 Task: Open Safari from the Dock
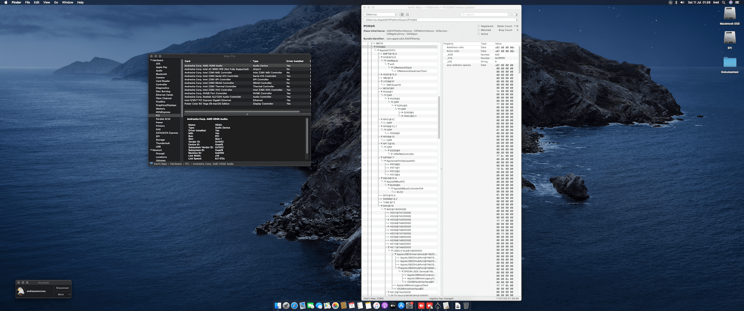tap(294, 306)
